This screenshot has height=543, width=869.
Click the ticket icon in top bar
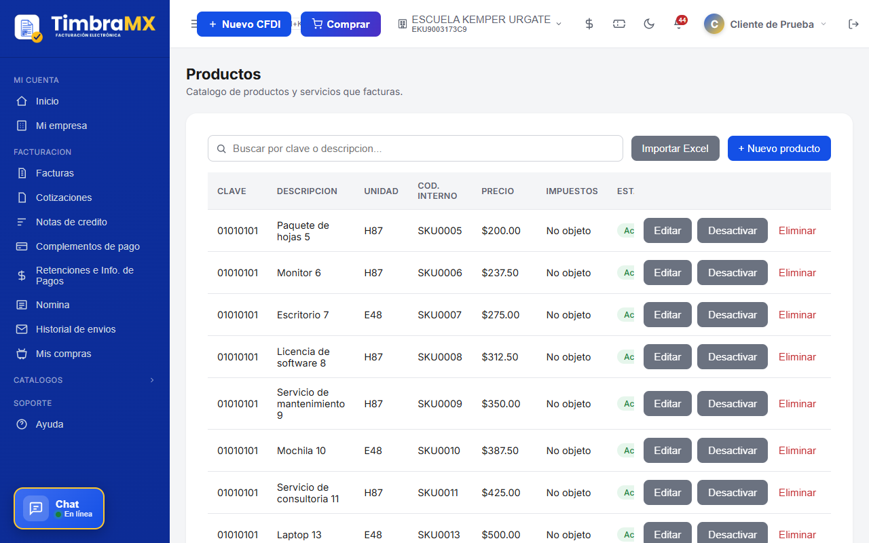tap(619, 24)
